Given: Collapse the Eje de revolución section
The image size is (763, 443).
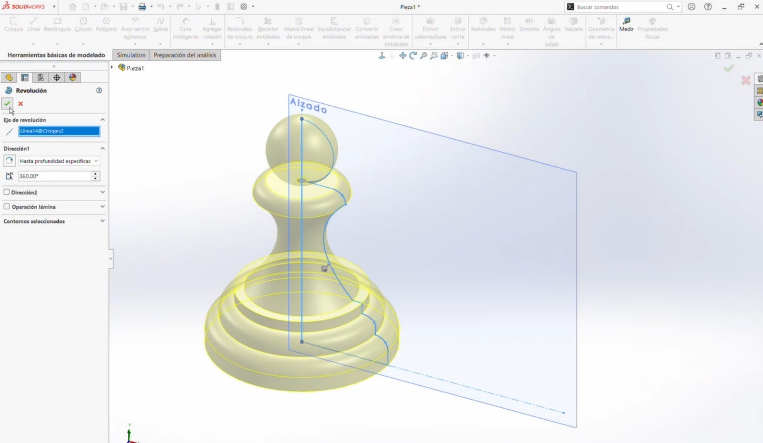Looking at the screenshot, I should pos(102,119).
